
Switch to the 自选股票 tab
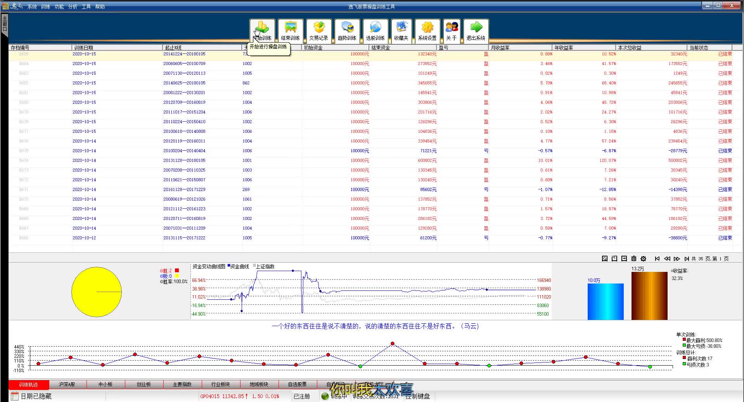tap(297, 384)
